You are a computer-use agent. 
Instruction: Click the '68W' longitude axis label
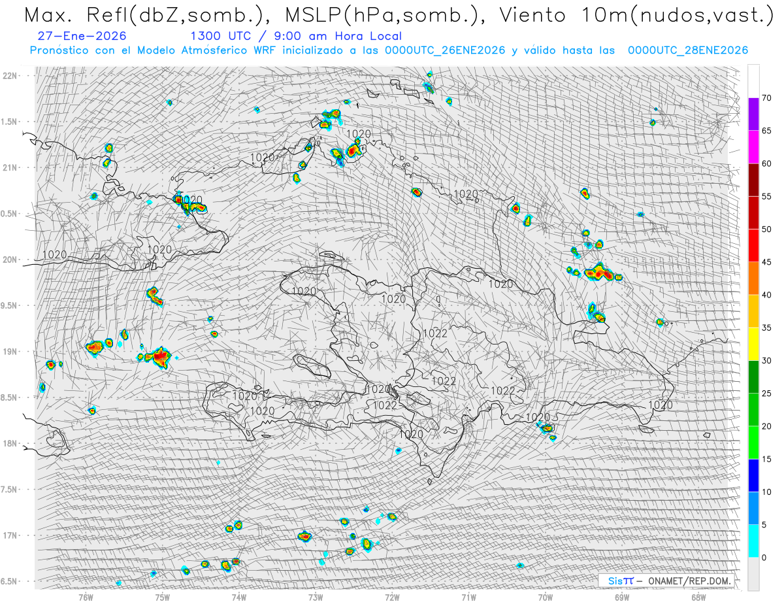(698, 598)
